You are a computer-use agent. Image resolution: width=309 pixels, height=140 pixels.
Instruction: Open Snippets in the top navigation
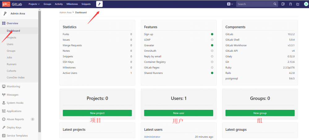[86, 4]
